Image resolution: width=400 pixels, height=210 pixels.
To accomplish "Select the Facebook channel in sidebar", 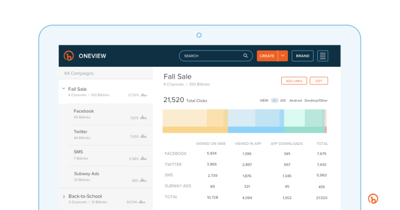I will [x=110, y=114].
